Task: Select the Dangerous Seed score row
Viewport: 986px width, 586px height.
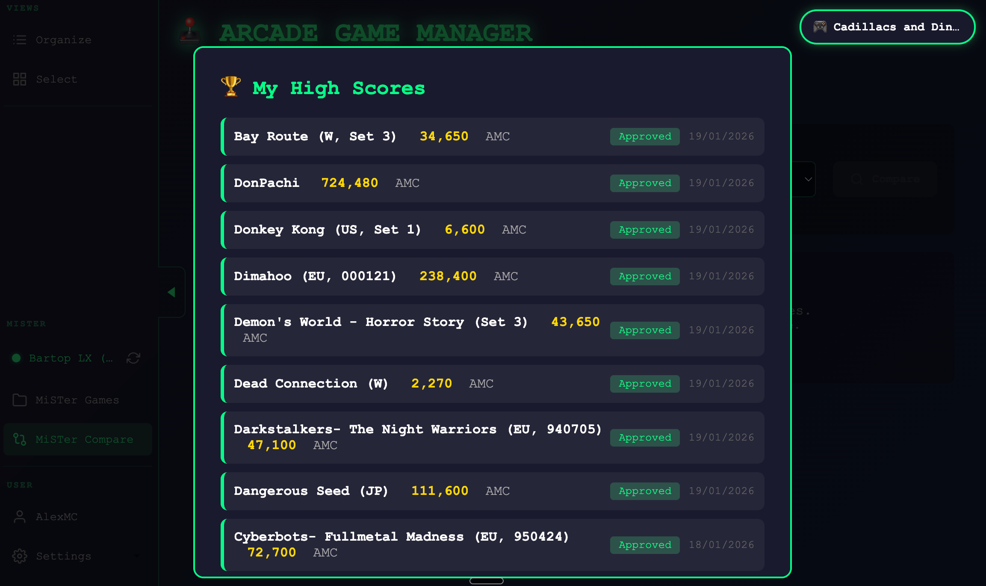Action: coord(492,491)
